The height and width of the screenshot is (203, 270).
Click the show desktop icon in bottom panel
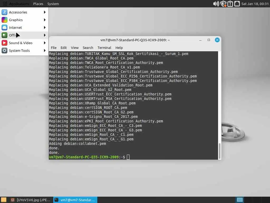(3, 200)
